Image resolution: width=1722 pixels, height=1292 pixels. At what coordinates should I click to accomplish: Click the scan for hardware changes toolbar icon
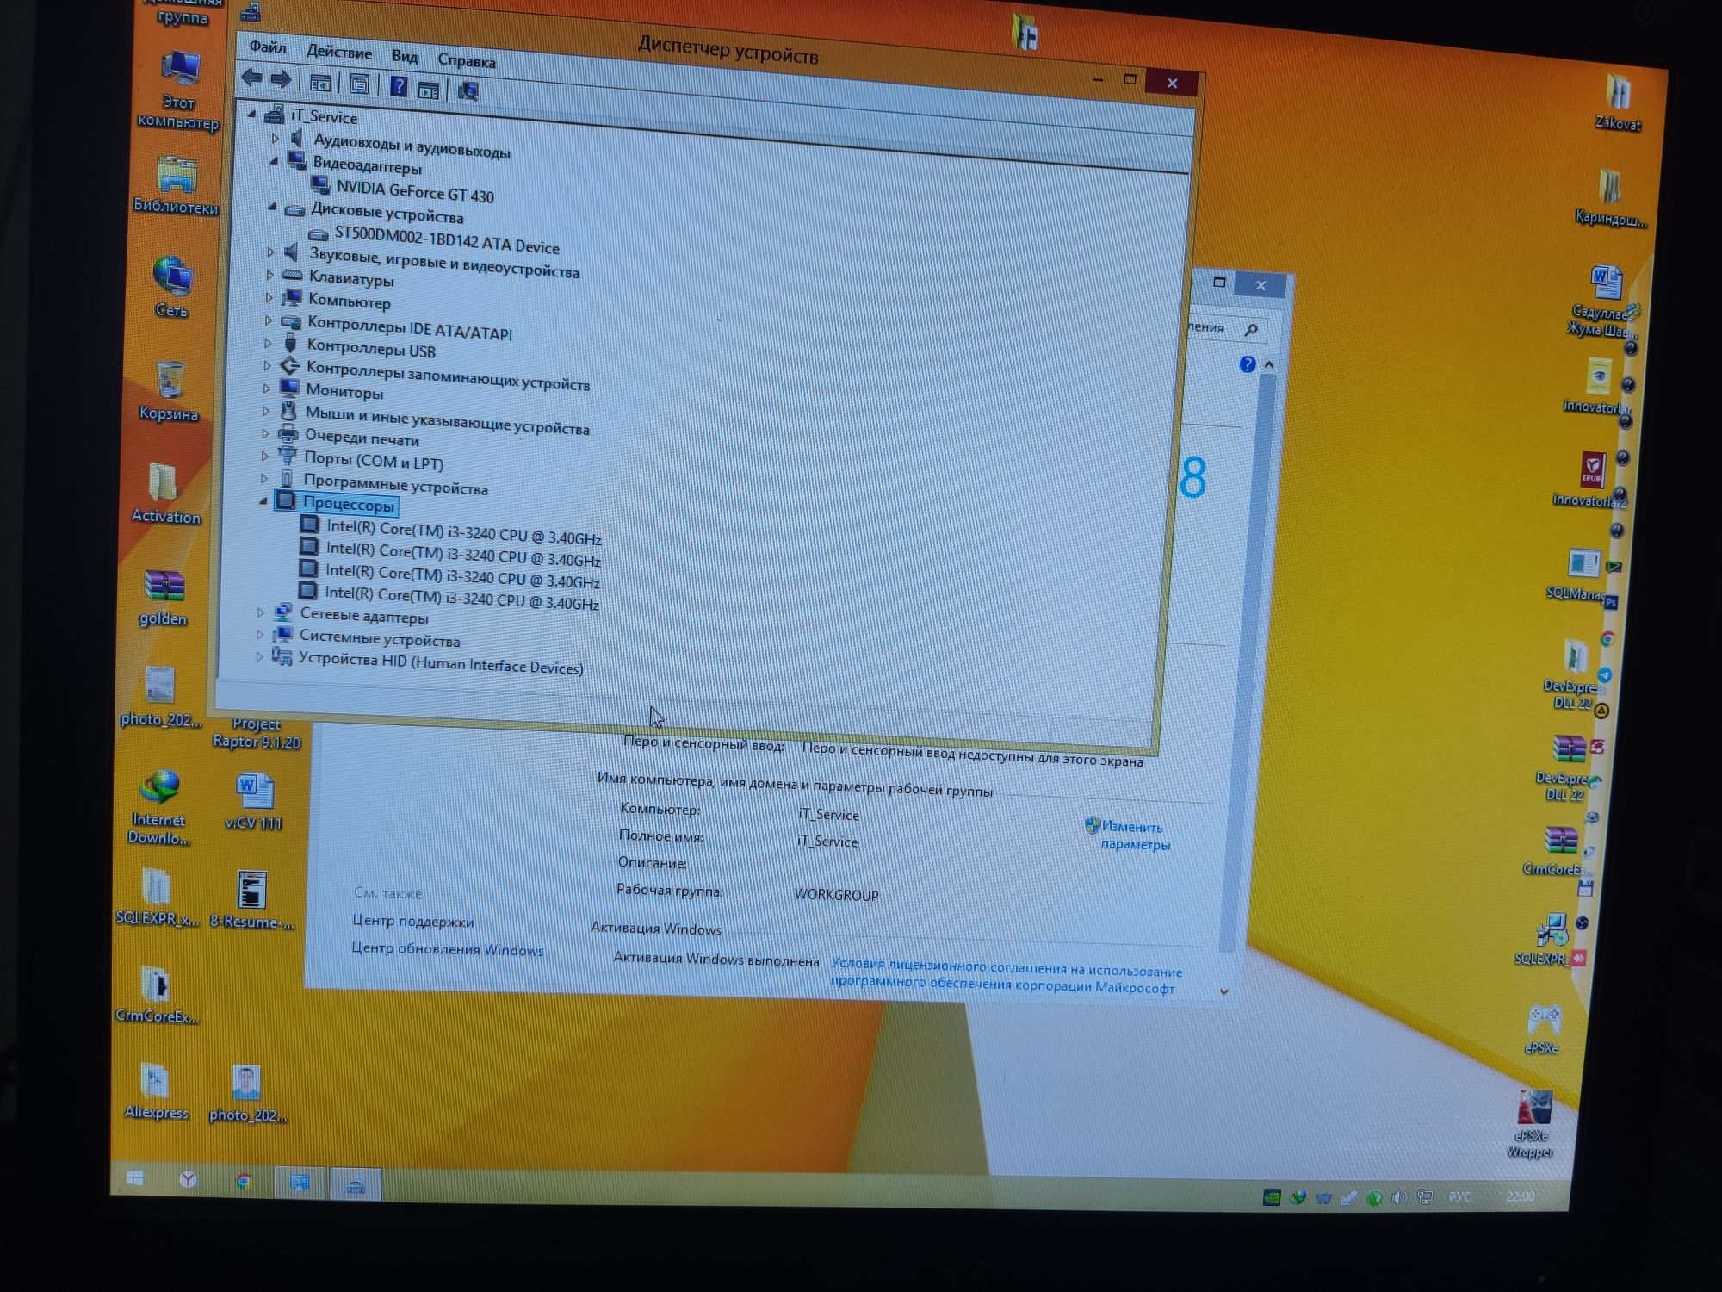tap(468, 90)
